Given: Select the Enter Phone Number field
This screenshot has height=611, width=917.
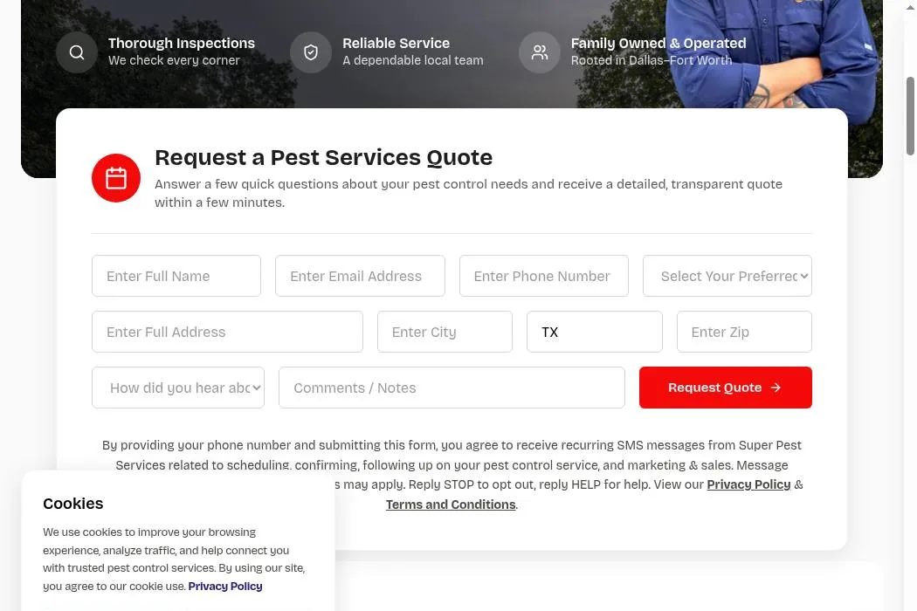Looking at the screenshot, I should pyautogui.click(x=544, y=276).
